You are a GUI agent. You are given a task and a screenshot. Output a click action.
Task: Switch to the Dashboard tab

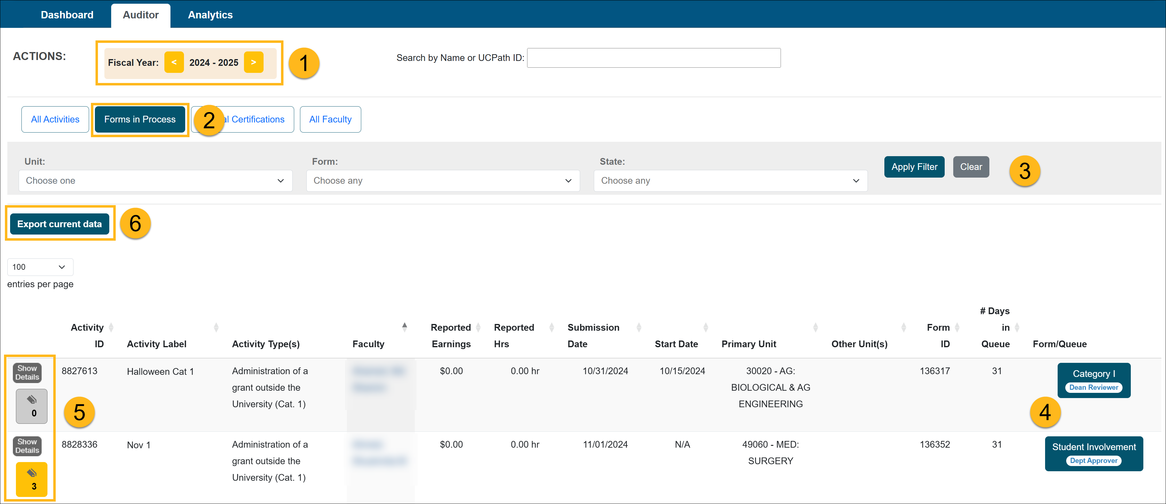pos(67,15)
